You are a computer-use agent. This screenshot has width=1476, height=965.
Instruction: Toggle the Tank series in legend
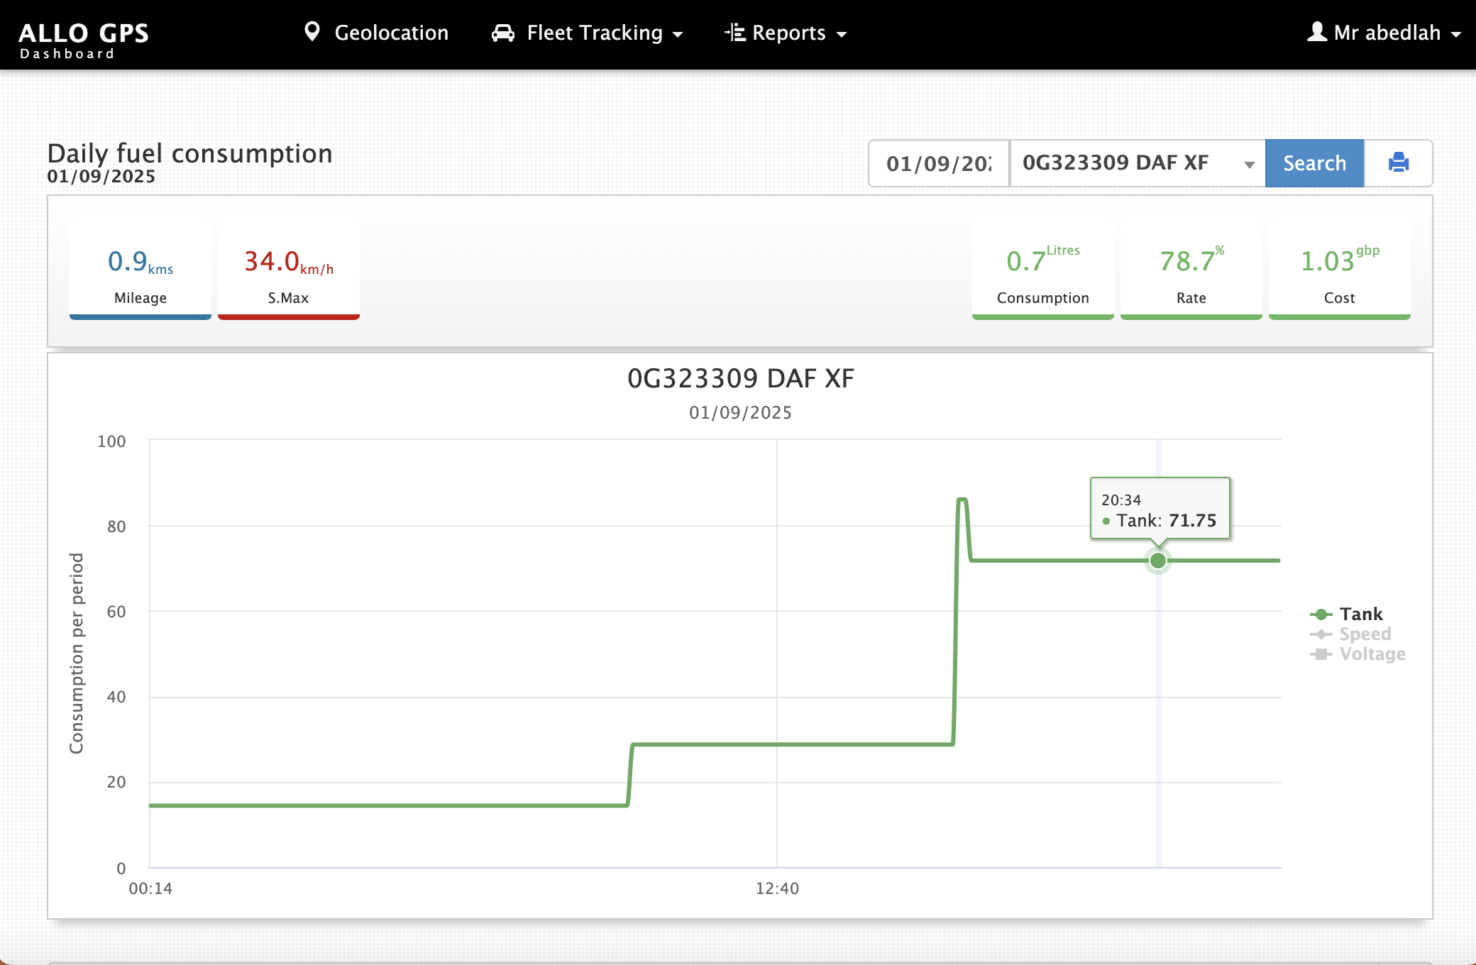coord(1360,614)
